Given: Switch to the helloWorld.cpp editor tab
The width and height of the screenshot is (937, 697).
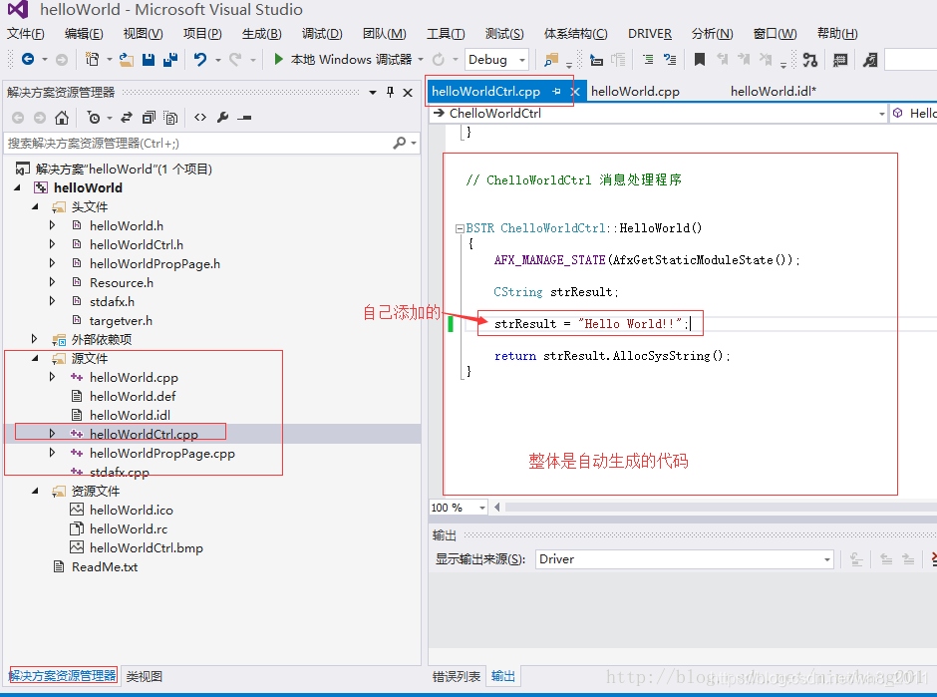Looking at the screenshot, I should pos(635,92).
